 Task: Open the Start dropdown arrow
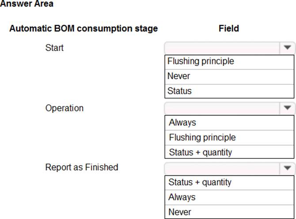tap(288, 48)
